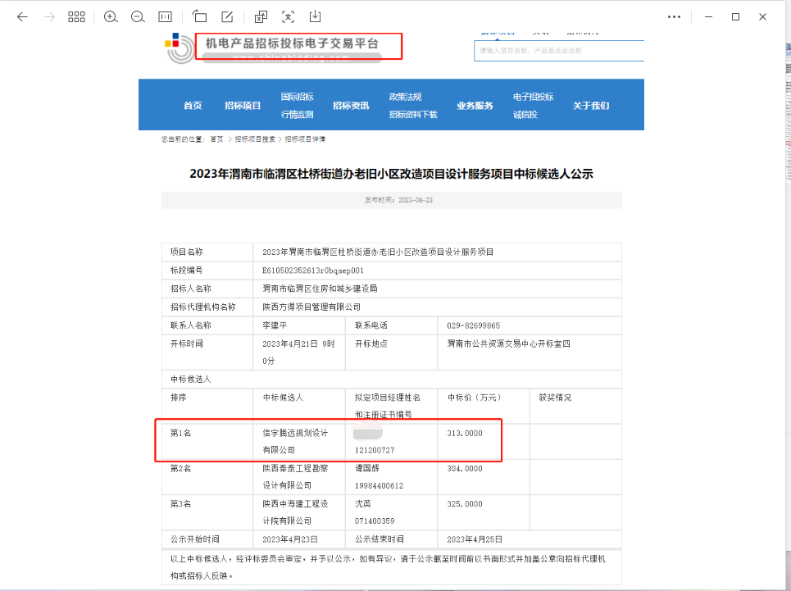Zoom out with the magnifier minus icon
The width and height of the screenshot is (791, 591).
137,16
